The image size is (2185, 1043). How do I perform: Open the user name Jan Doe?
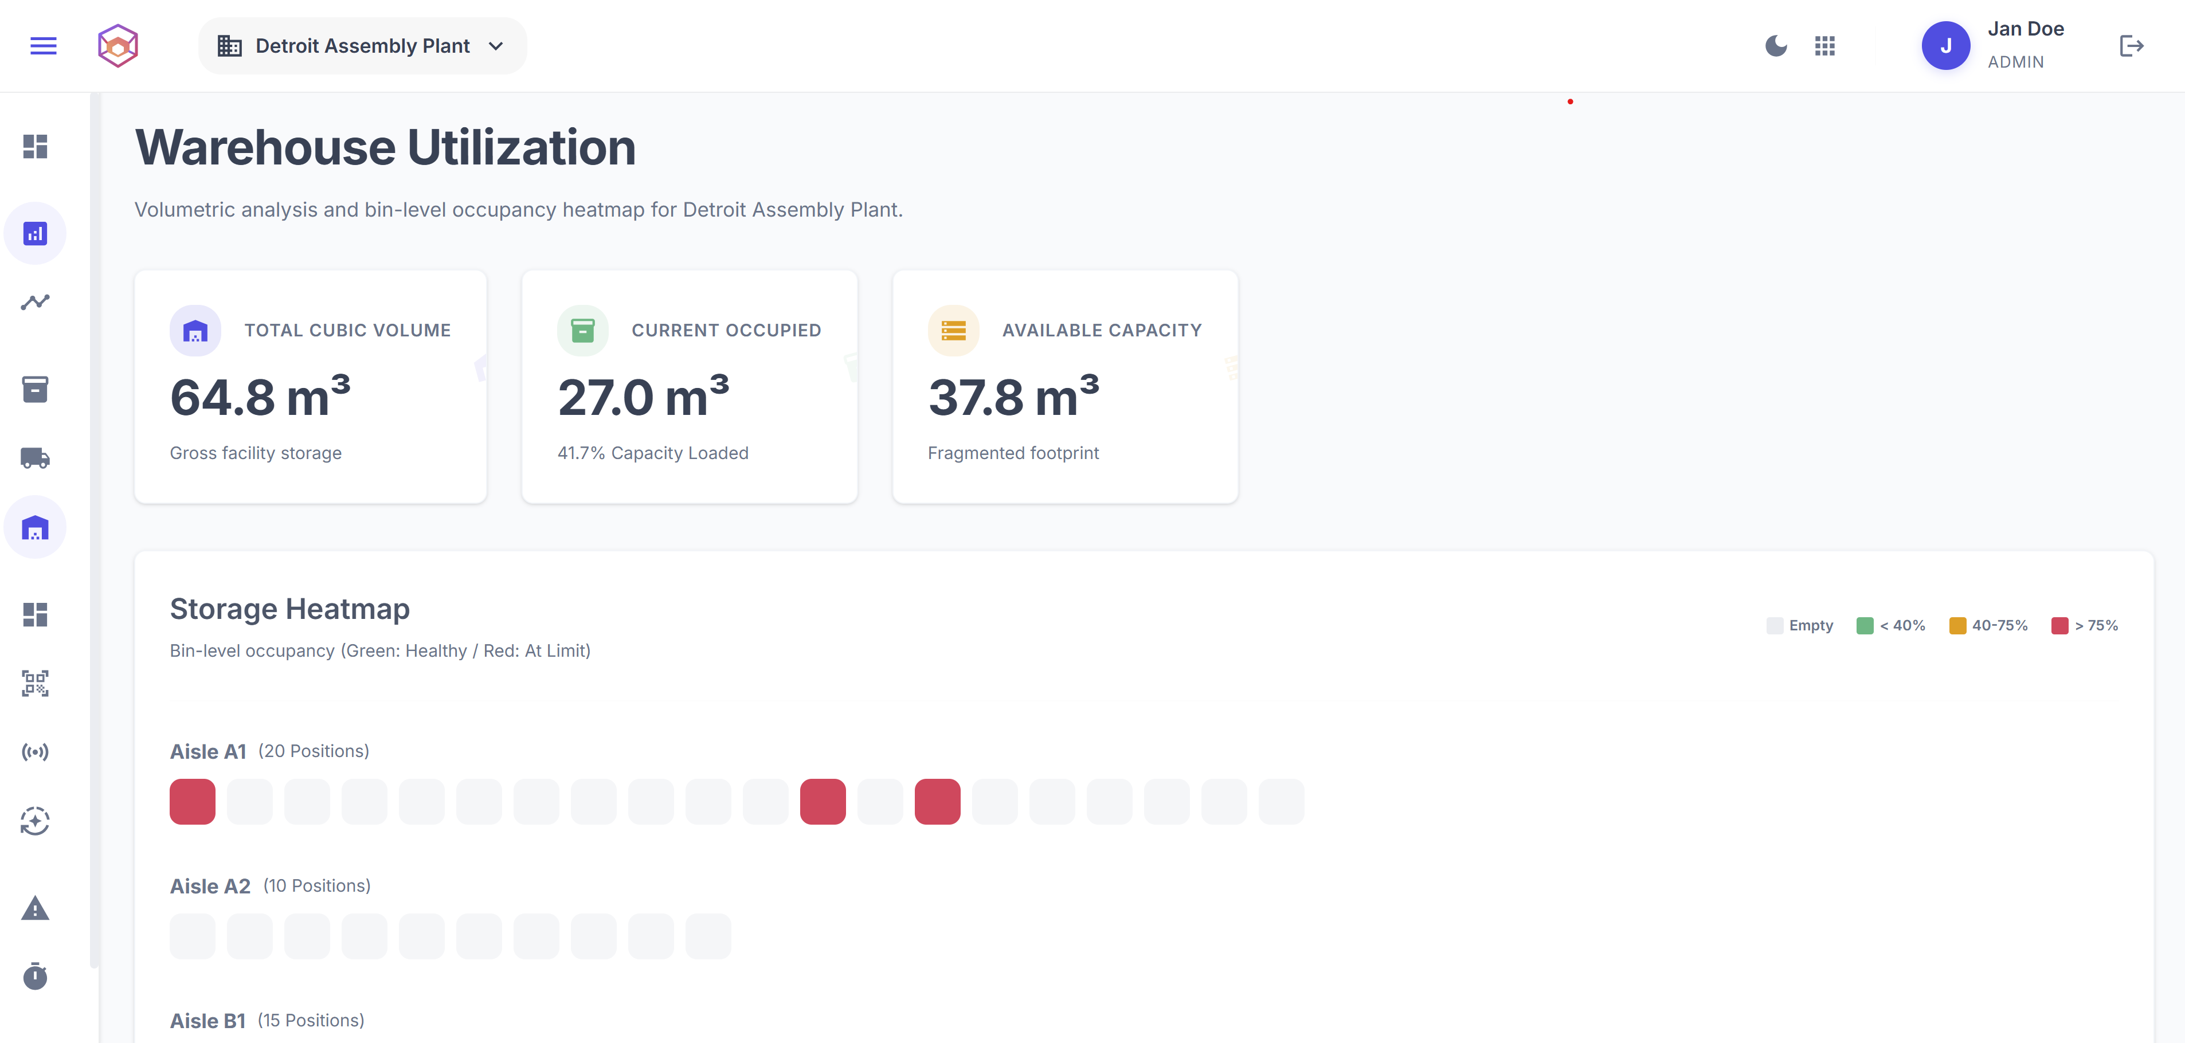pyautogui.click(x=2026, y=29)
